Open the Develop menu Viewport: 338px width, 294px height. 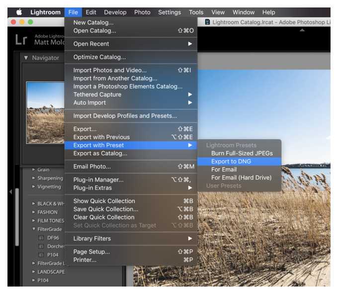(115, 12)
